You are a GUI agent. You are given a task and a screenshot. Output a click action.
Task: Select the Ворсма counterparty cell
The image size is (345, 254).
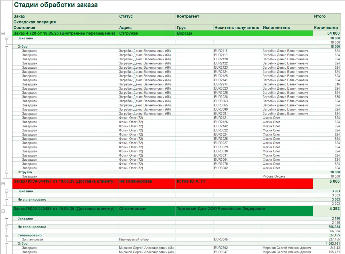pos(244,33)
